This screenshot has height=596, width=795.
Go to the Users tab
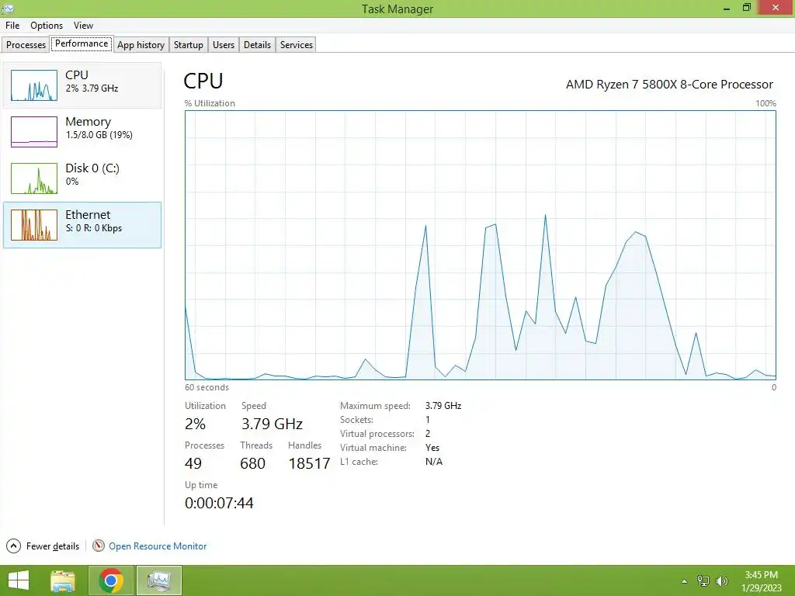[x=224, y=44]
